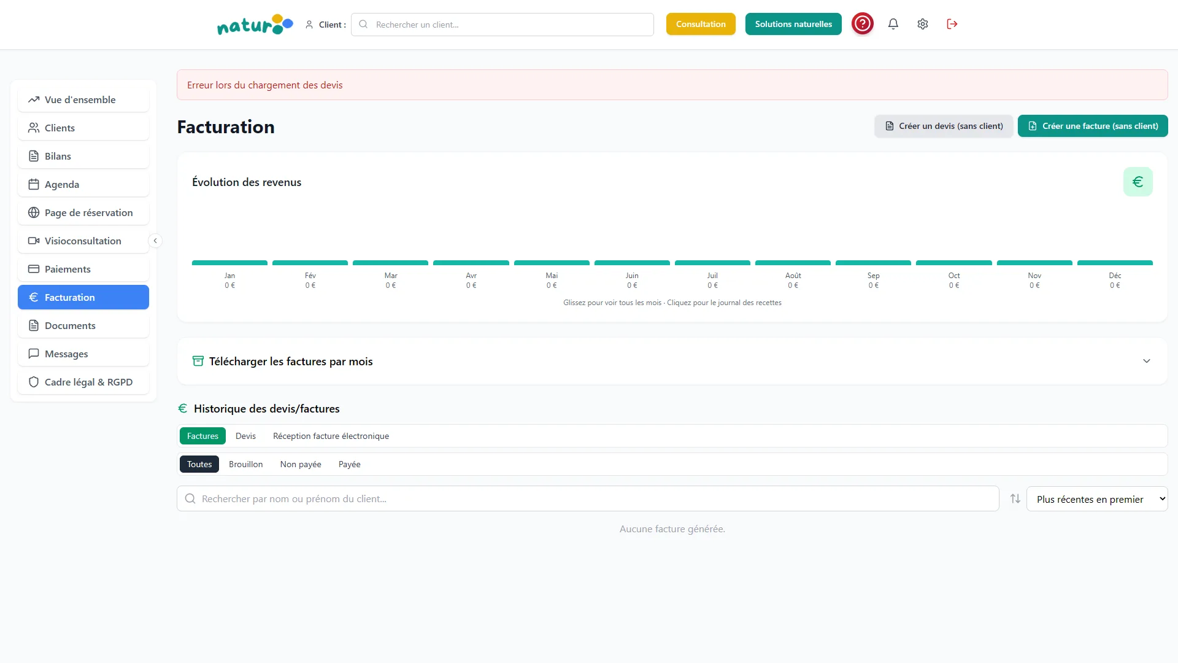Open Visioconsultation from the sidebar
Viewport: 1178px width, 663px height.
click(x=83, y=241)
